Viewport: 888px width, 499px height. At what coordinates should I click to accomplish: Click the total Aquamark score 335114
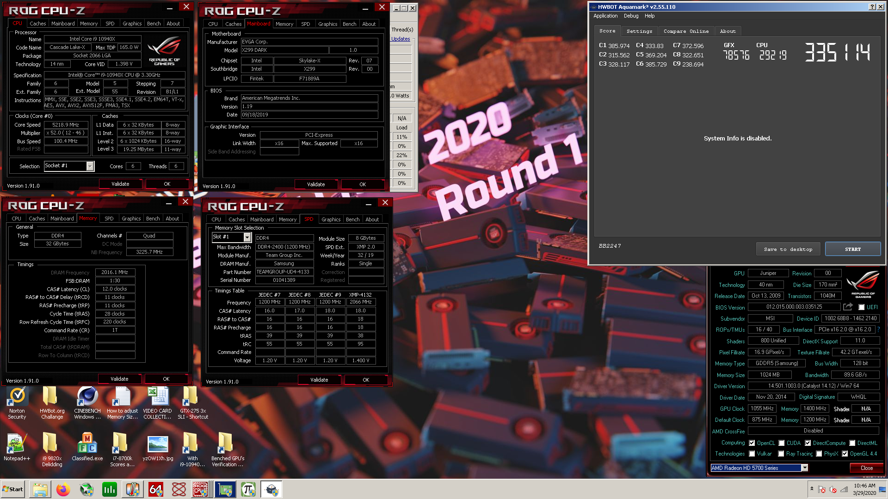coord(838,52)
